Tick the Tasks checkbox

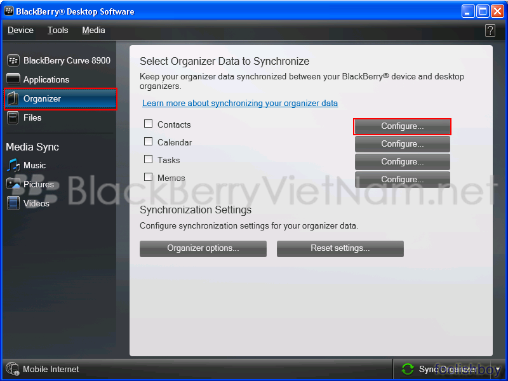point(149,159)
